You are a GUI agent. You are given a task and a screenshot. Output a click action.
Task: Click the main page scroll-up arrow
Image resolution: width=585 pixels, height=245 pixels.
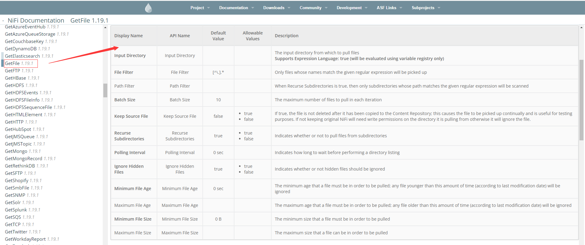(x=581, y=27)
